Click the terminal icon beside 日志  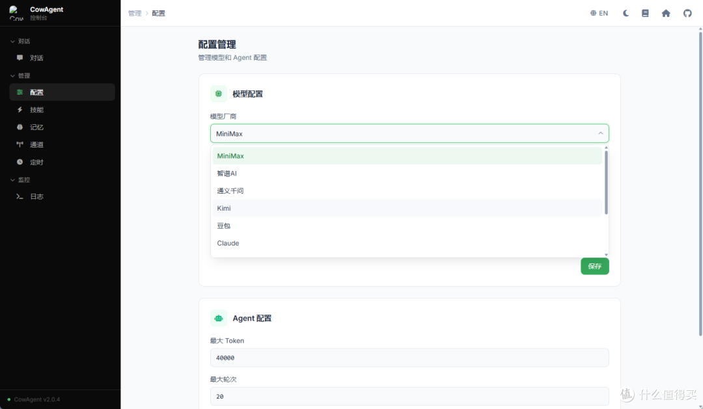pos(20,196)
